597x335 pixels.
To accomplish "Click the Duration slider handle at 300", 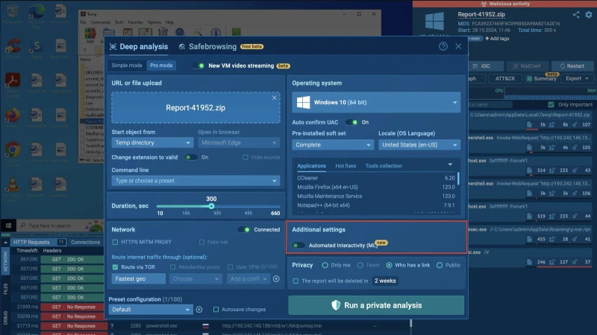I will [211, 205].
